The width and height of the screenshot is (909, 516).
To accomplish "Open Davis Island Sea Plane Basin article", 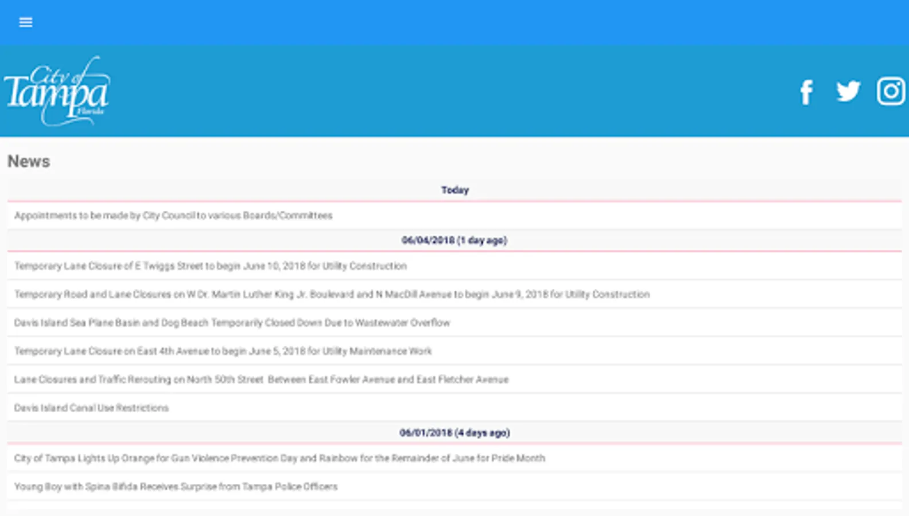I will 454,323.
